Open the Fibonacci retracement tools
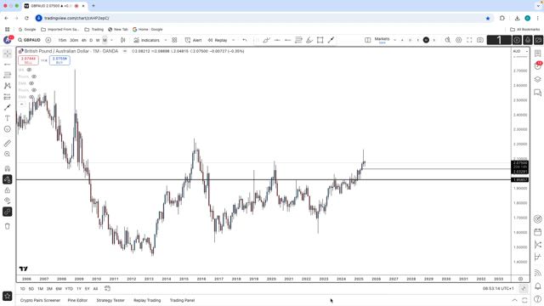 pyautogui.click(x=8, y=76)
